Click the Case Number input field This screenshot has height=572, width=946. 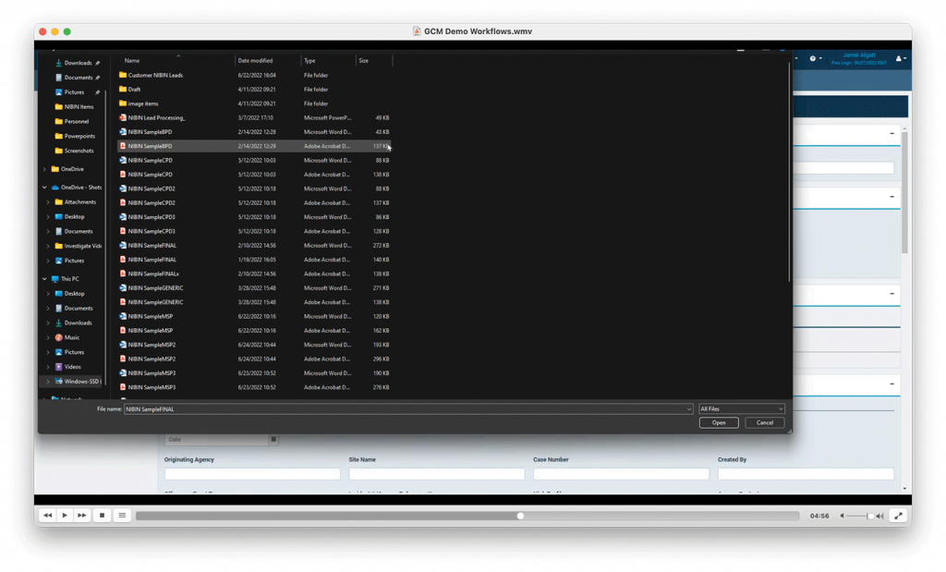[621, 474]
